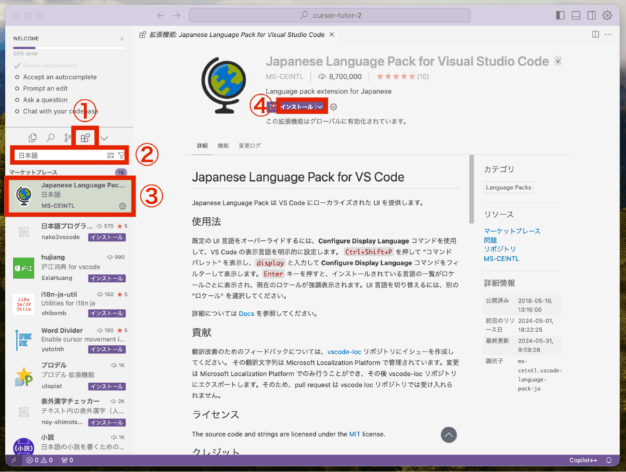626x472 pixels.
Task: Open the リポジトリ resource link
Action: pos(500,249)
